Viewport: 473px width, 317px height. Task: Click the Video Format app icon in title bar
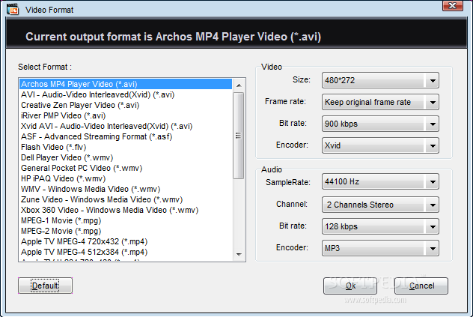click(x=13, y=9)
